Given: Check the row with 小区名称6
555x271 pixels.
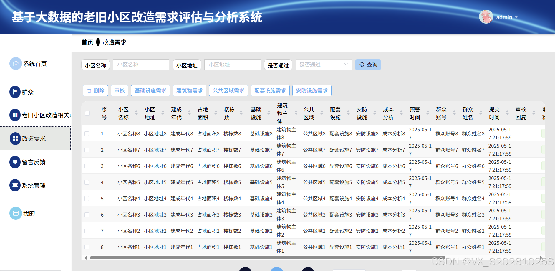Looking at the screenshot, I should (x=87, y=166).
